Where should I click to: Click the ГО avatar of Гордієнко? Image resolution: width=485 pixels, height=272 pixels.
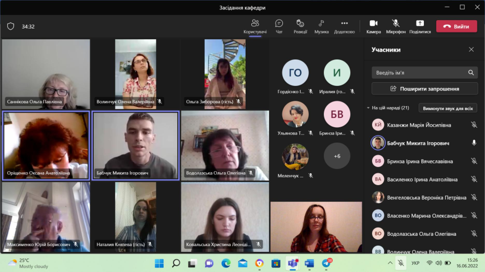[x=295, y=73]
